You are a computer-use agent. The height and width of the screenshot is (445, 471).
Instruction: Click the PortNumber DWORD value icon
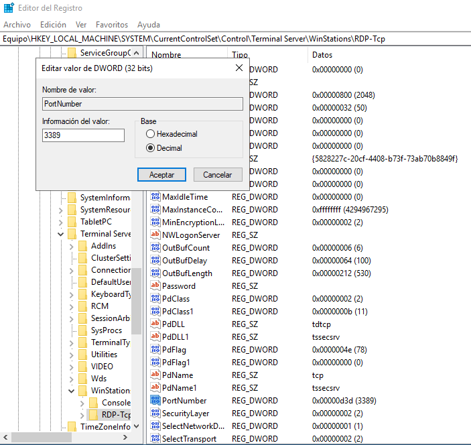pos(155,401)
